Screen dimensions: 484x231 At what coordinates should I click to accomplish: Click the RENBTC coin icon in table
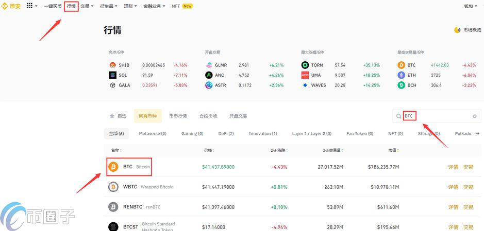tap(113, 207)
